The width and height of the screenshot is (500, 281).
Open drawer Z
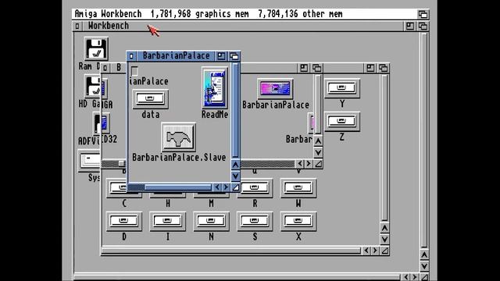342,121
